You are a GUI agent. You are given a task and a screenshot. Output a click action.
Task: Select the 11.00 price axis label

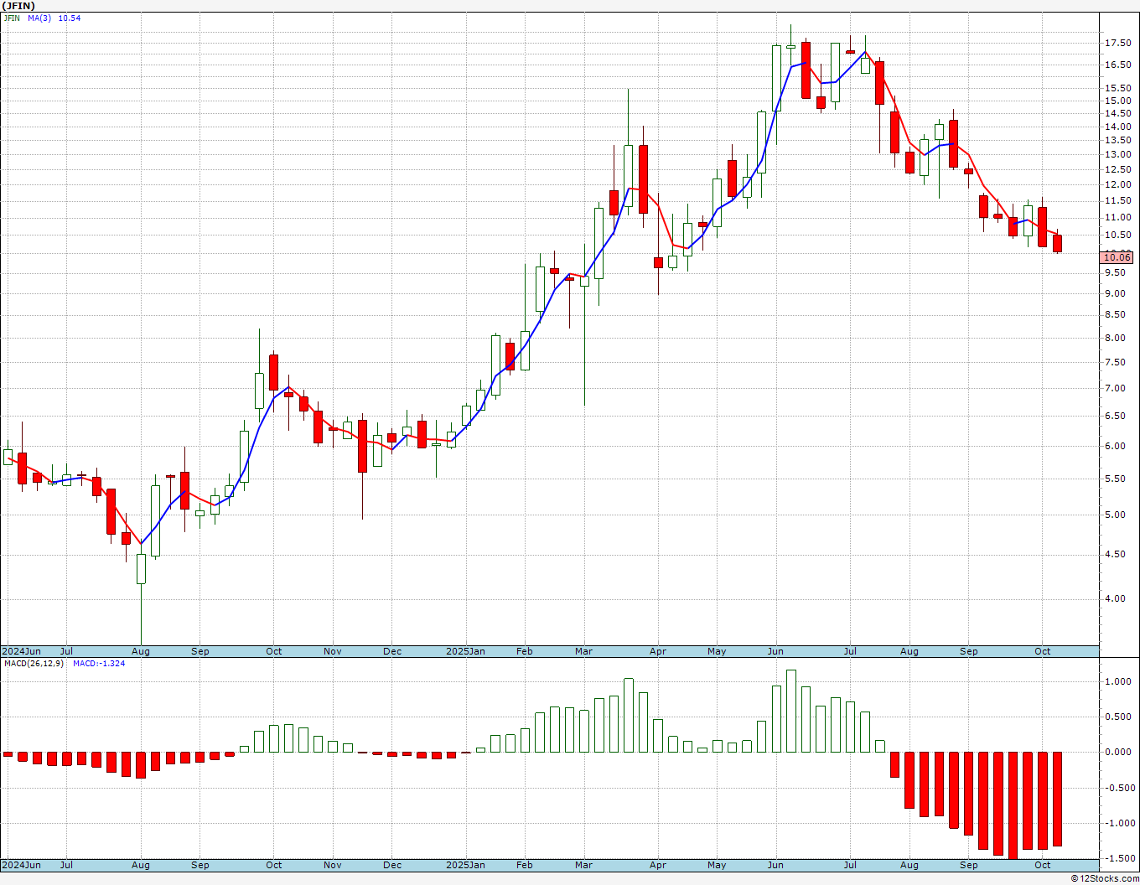coord(1117,218)
